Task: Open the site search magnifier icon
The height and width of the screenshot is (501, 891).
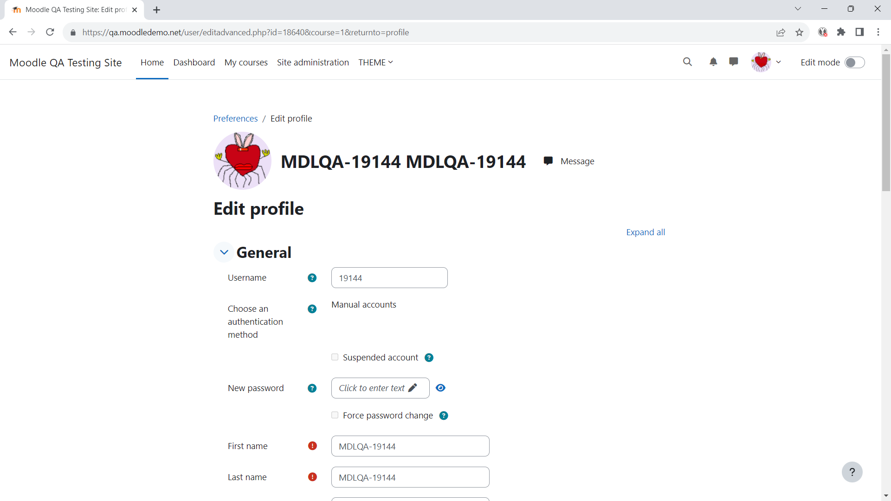Action: 687,62
